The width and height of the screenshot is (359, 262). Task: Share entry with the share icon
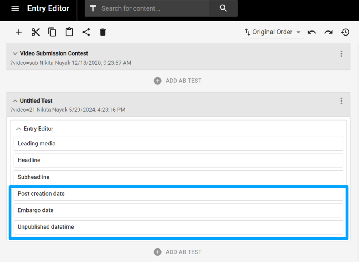86,32
